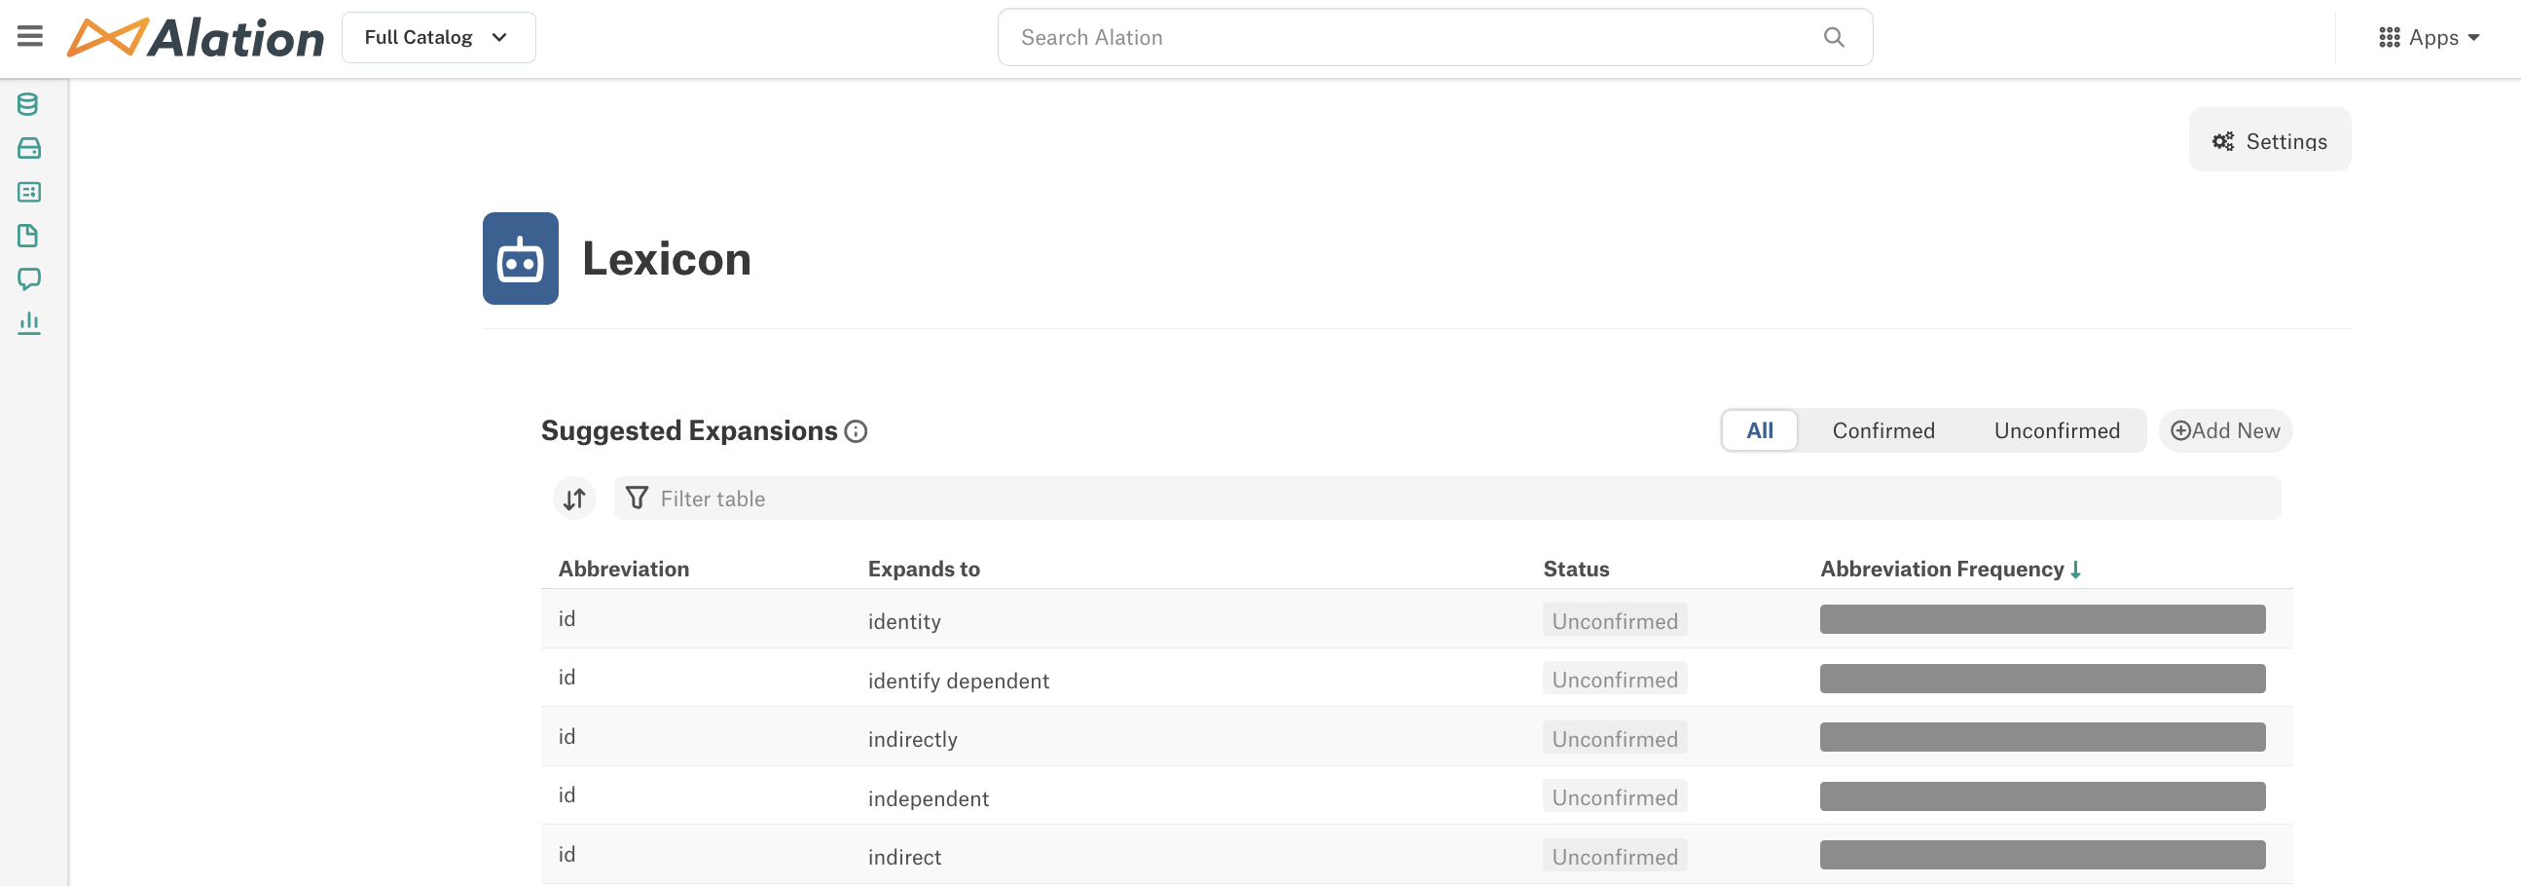Sort by Abbreviation Frequency column header

pos(1941,569)
